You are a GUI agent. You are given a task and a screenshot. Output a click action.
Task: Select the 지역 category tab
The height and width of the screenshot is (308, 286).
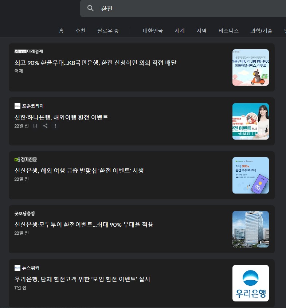pos(201,31)
